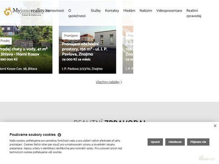Accept all cookies with Přijímám vše
The height and width of the screenshot is (164, 219).
(x=198, y=142)
